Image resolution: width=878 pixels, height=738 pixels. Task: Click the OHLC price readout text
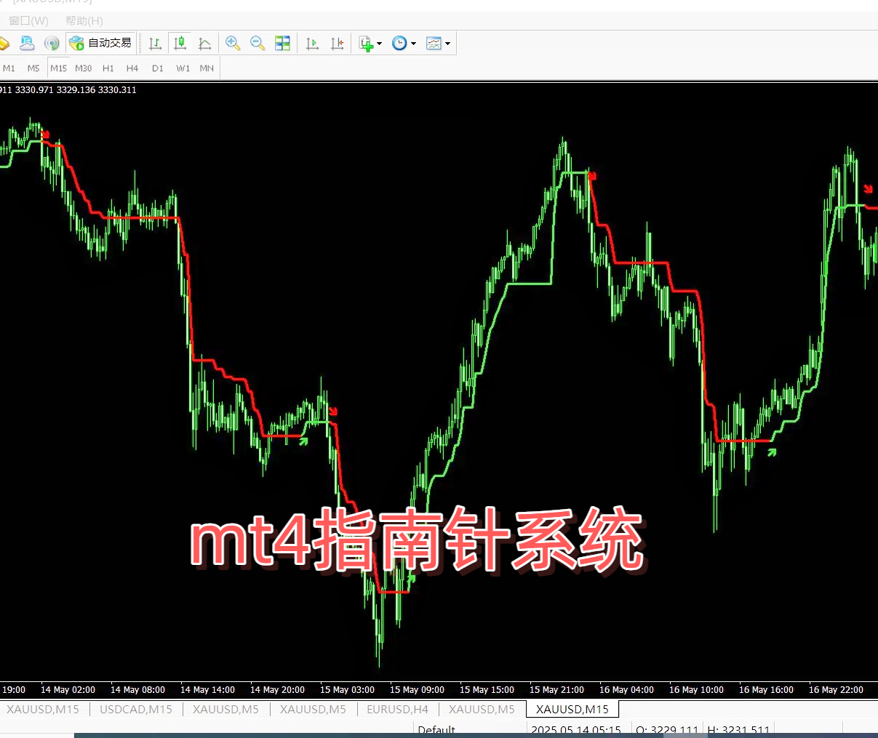click(68, 89)
